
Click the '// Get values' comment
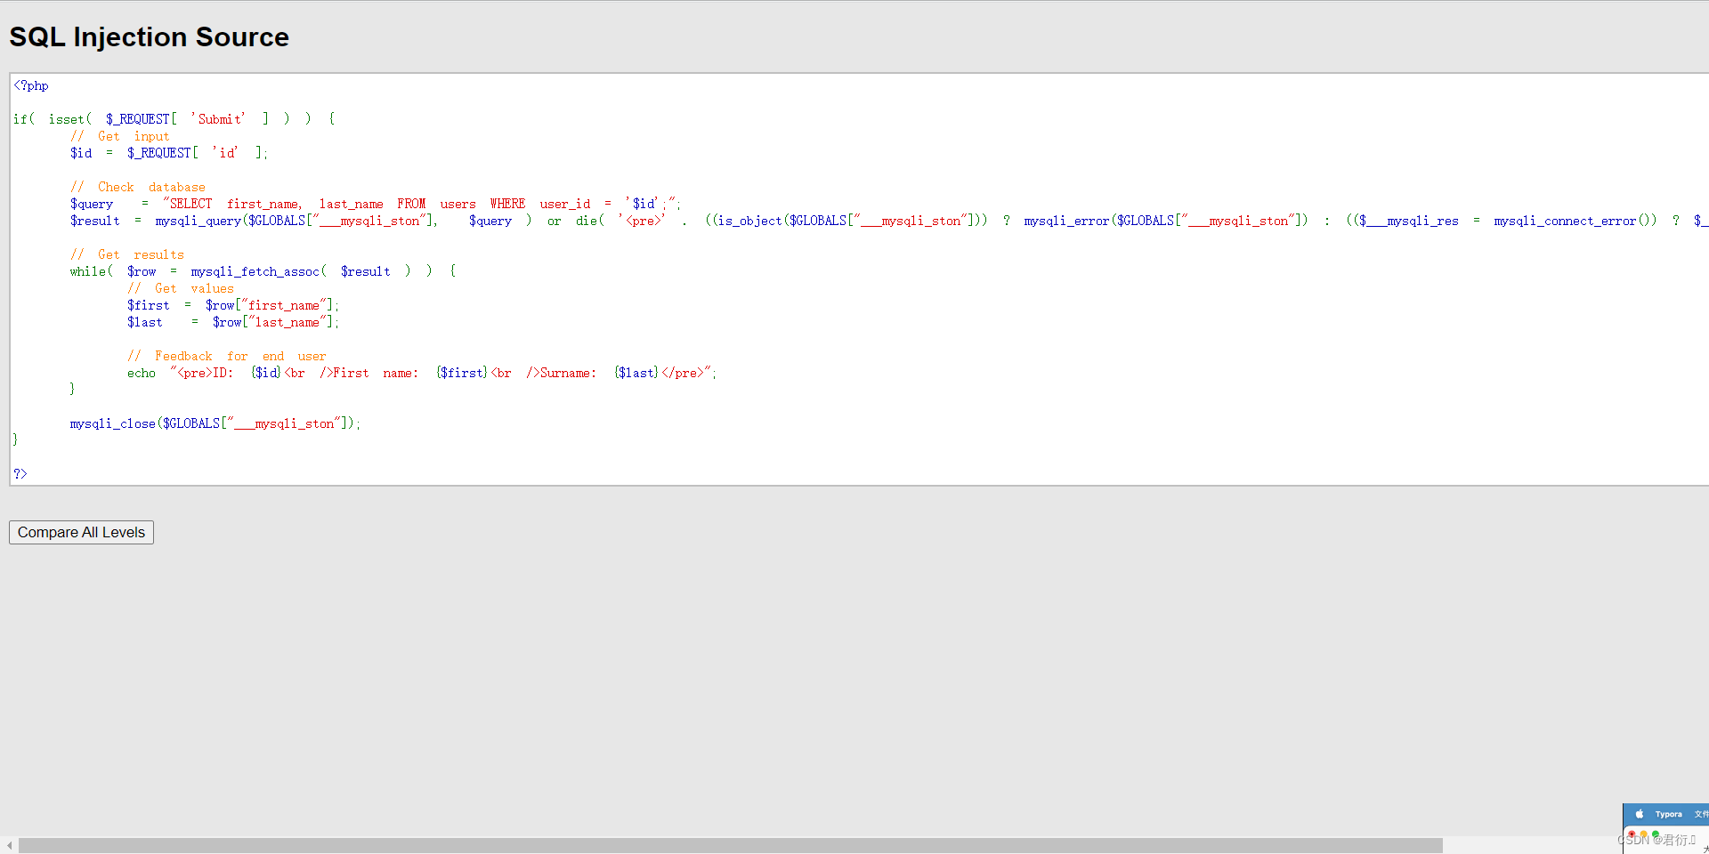pyautogui.click(x=181, y=288)
